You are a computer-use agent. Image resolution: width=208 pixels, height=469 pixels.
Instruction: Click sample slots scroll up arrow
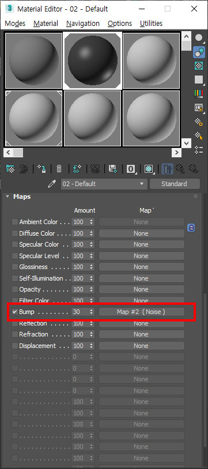[186, 36]
